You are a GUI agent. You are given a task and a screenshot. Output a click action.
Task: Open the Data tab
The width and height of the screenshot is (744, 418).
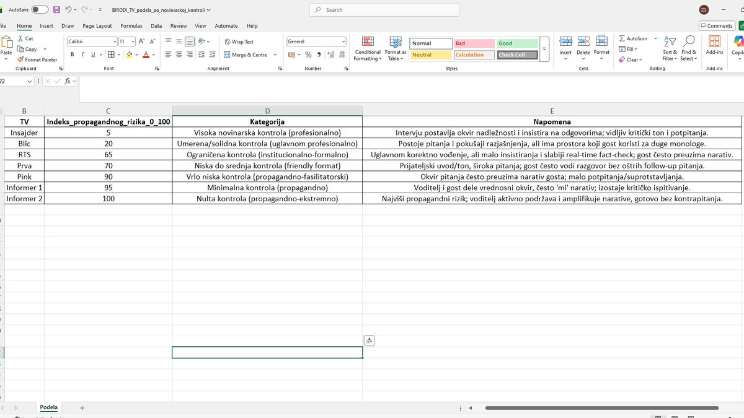(x=156, y=26)
